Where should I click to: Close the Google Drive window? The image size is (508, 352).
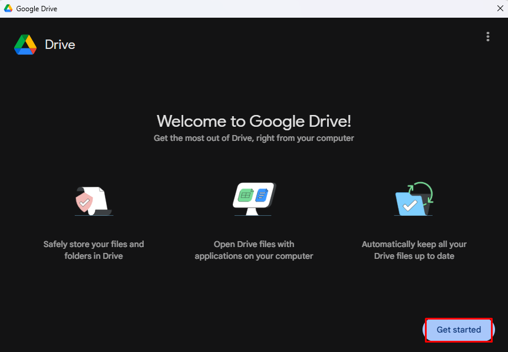click(500, 8)
